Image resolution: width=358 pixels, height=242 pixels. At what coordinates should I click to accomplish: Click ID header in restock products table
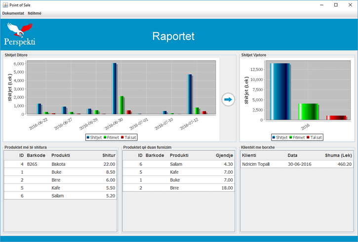tap(140, 155)
